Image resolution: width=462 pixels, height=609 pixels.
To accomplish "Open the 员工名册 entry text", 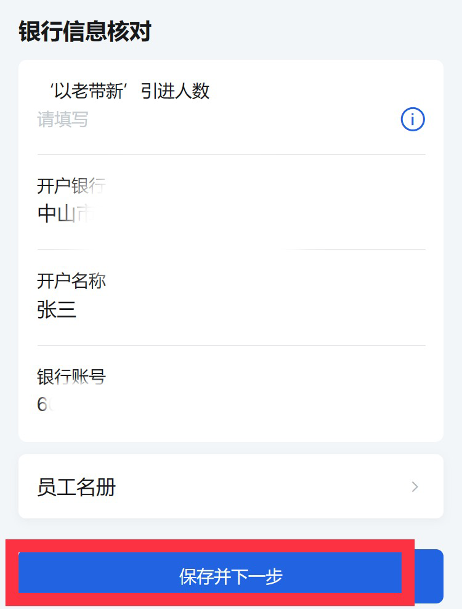I will pyautogui.click(x=76, y=487).
